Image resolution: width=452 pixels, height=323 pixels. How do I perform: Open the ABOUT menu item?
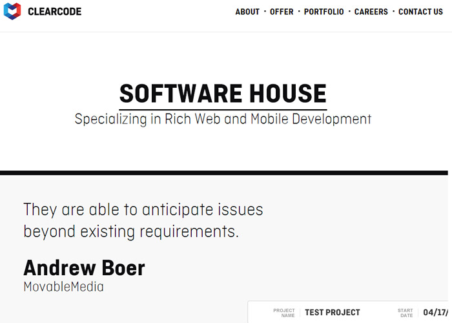(247, 12)
